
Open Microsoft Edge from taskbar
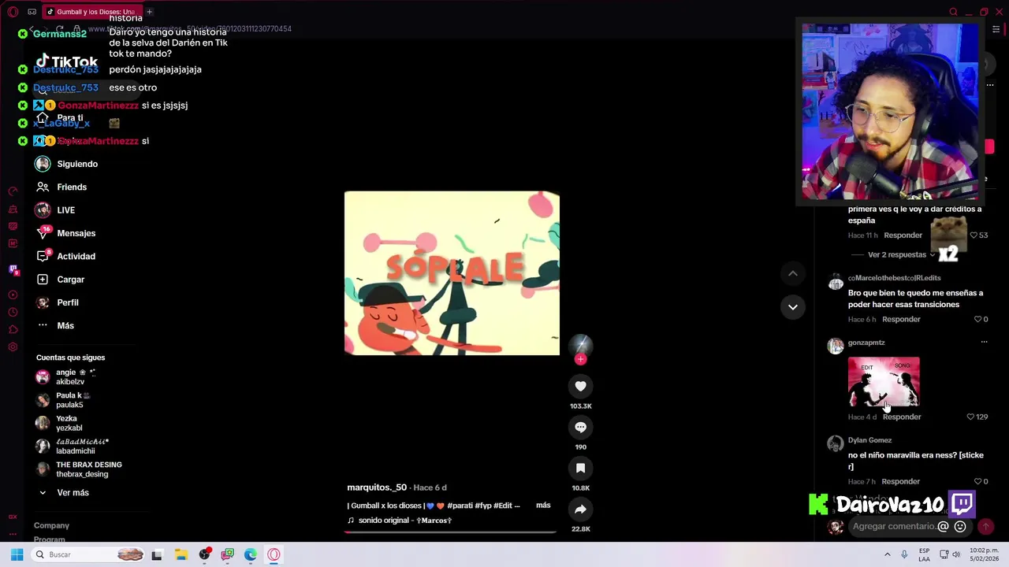tap(251, 554)
